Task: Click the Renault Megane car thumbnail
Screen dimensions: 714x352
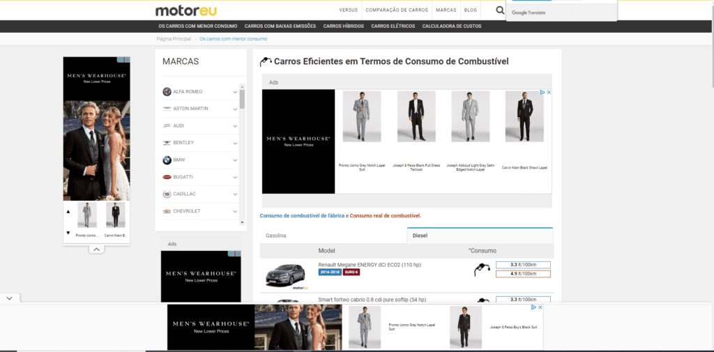Action: (285, 275)
